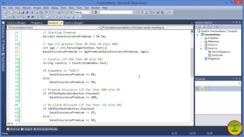Viewport: 244px width, 137px height.
Task: Click the Col 50 status bar indicator
Action: tap(192, 133)
